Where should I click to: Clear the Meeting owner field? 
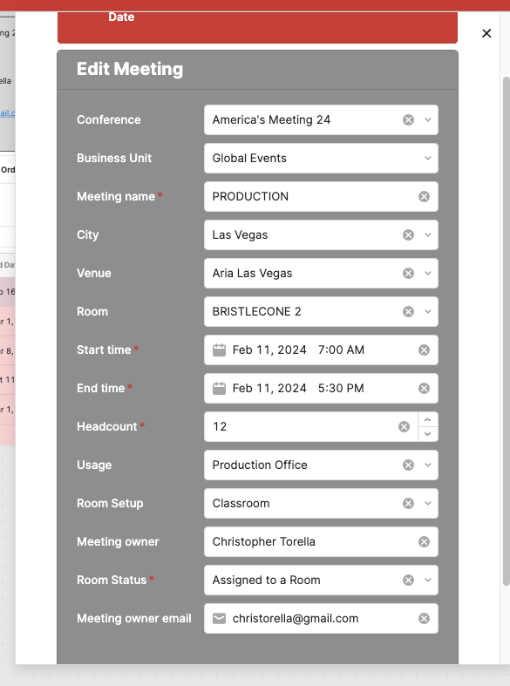[x=424, y=542]
